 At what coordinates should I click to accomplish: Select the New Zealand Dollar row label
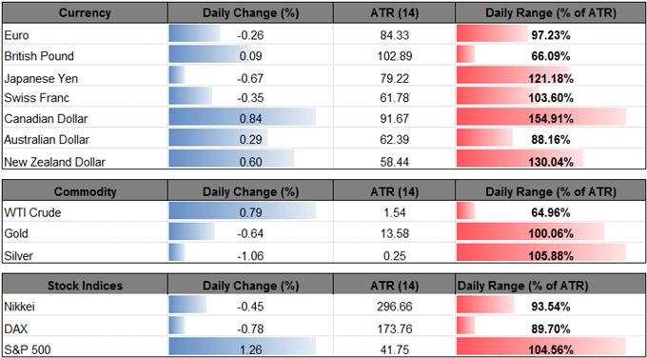(x=54, y=162)
